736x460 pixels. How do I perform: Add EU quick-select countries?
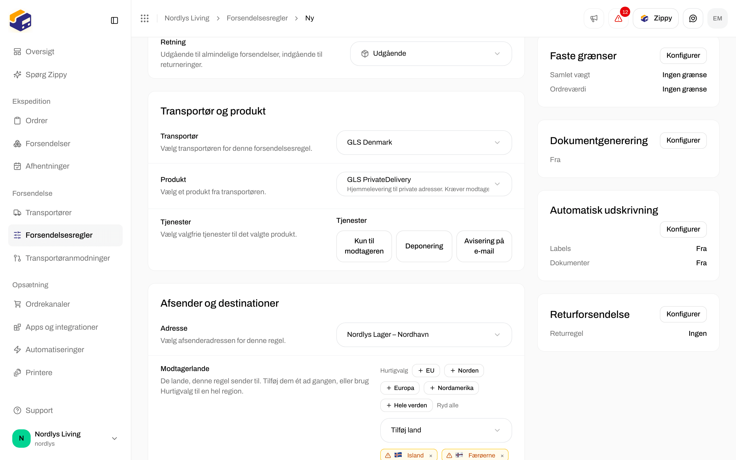click(x=426, y=371)
